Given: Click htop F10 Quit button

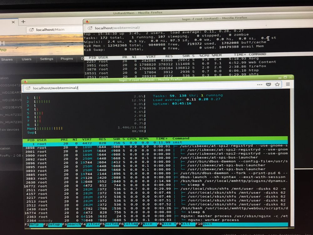Looking at the screenshot, I should (x=204, y=224).
